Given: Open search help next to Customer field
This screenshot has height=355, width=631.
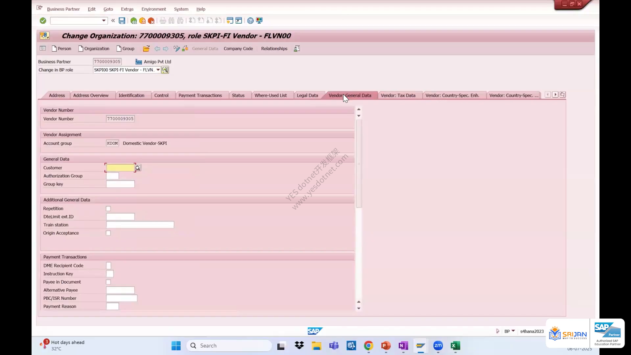Looking at the screenshot, I should [138, 168].
